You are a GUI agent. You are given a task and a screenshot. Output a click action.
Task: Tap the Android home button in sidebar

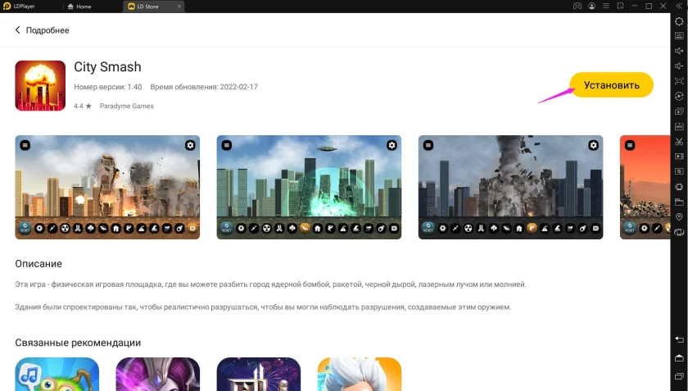coord(679,358)
